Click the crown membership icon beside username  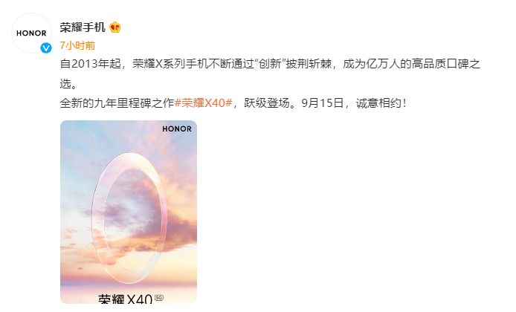click(x=115, y=27)
